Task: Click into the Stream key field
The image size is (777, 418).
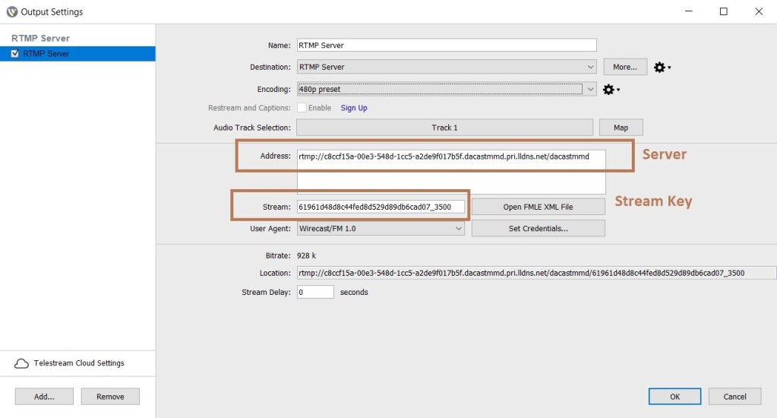Action: [380, 207]
